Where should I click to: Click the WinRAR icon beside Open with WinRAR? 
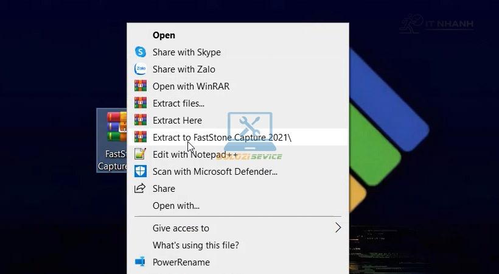pyautogui.click(x=141, y=86)
